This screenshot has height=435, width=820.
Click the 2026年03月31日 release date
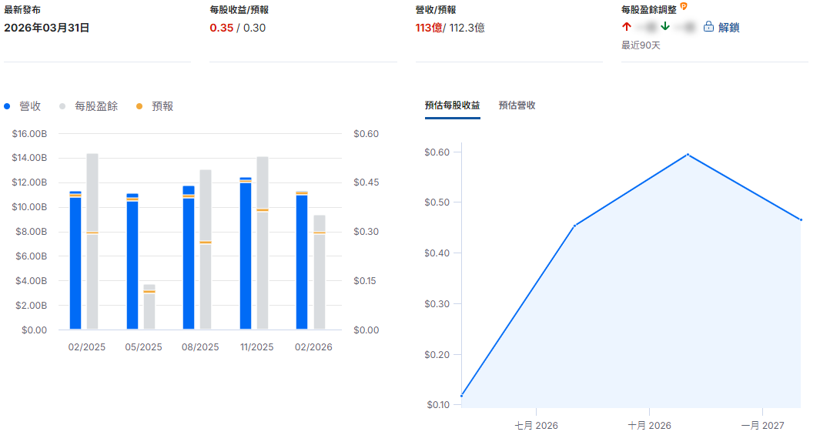pyautogui.click(x=46, y=28)
